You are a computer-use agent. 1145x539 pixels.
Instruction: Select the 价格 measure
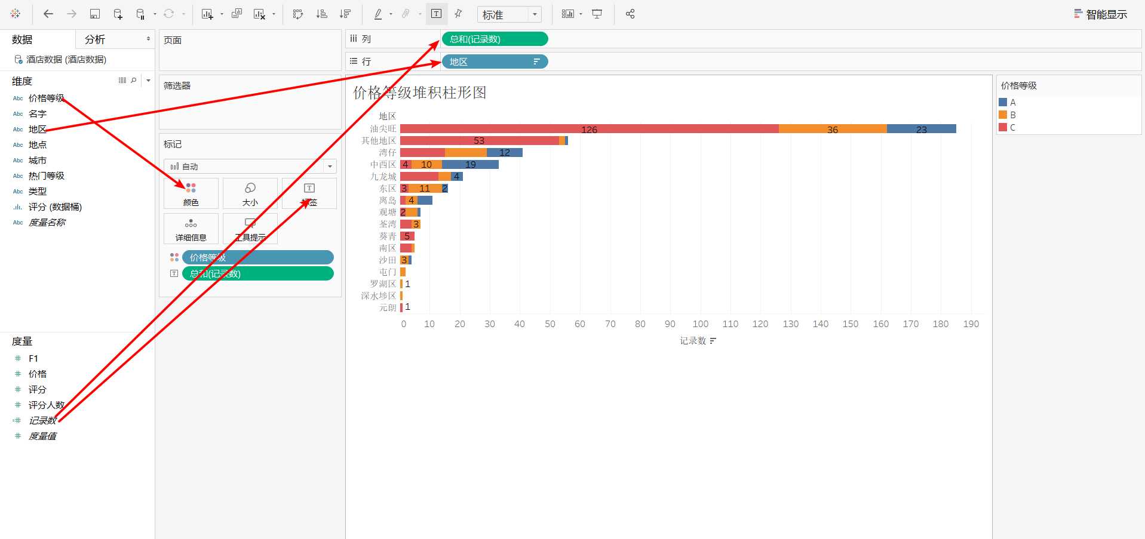(x=38, y=374)
